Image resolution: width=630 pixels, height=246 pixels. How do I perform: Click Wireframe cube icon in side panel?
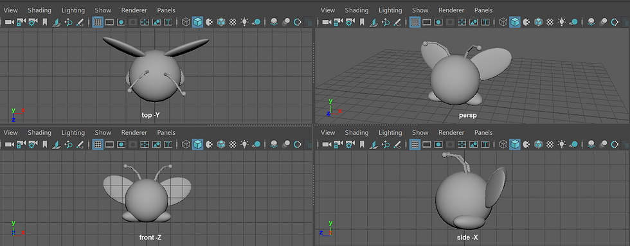pyautogui.click(x=503, y=144)
